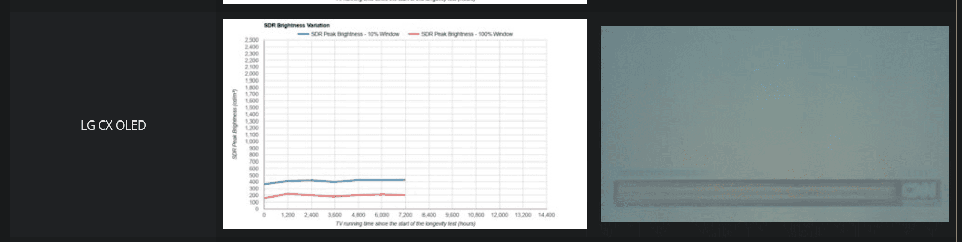Click the 14,400 hours x-axis label

546,215
